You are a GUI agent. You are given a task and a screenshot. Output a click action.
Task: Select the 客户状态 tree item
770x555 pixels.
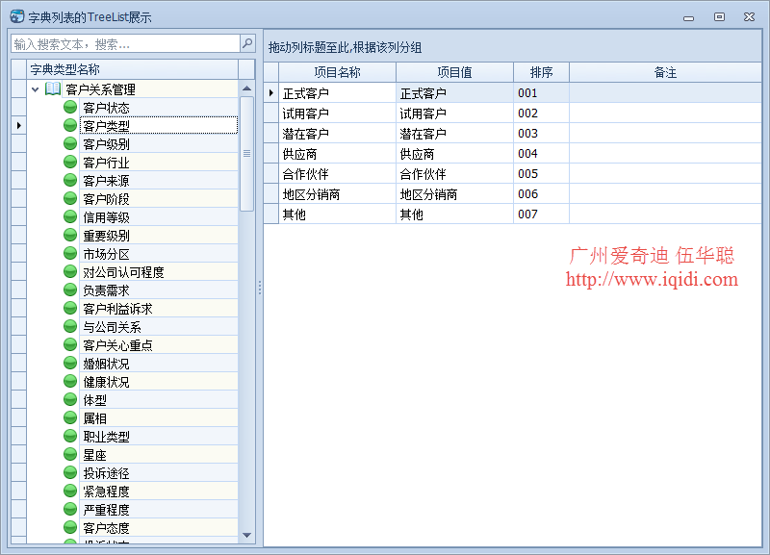pyautogui.click(x=159, y=108)
